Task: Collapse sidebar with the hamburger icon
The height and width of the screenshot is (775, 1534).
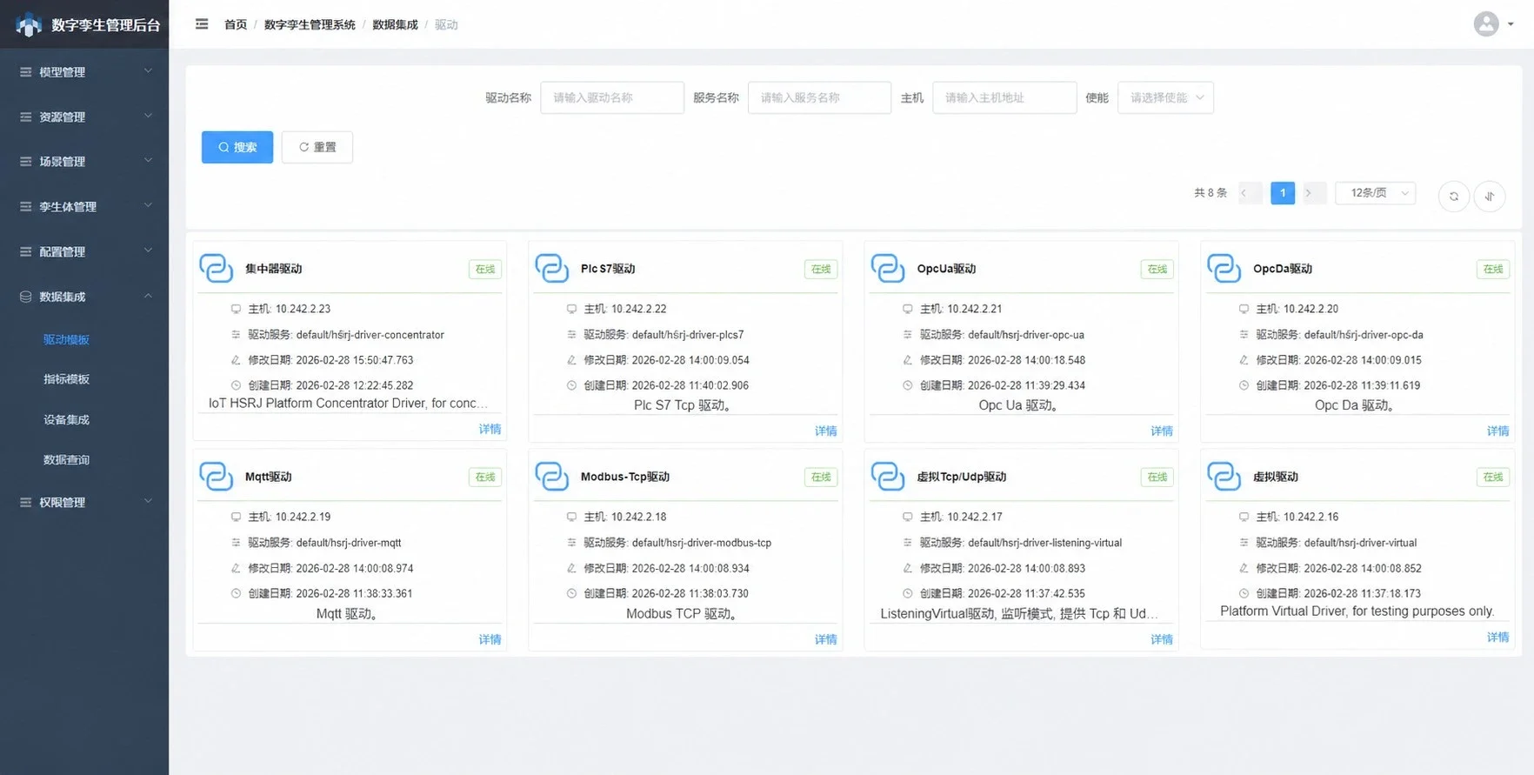Action: (202, 24)
